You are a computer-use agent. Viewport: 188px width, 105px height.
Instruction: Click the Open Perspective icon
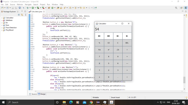click(x=181, y=8)
